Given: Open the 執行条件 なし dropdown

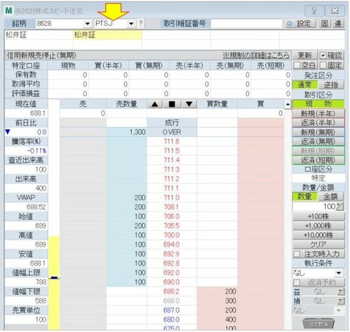Looking at the screenshot, I should (339, 273).
